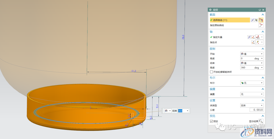Open the 开始 limit type dropdown

tap(252, 54)
